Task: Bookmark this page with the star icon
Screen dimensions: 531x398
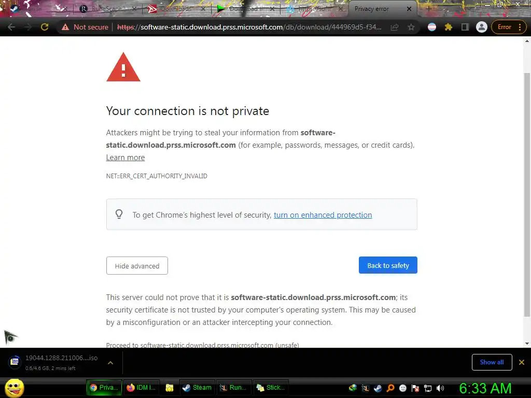Action: pyautogui.click(x=411, y=27)
